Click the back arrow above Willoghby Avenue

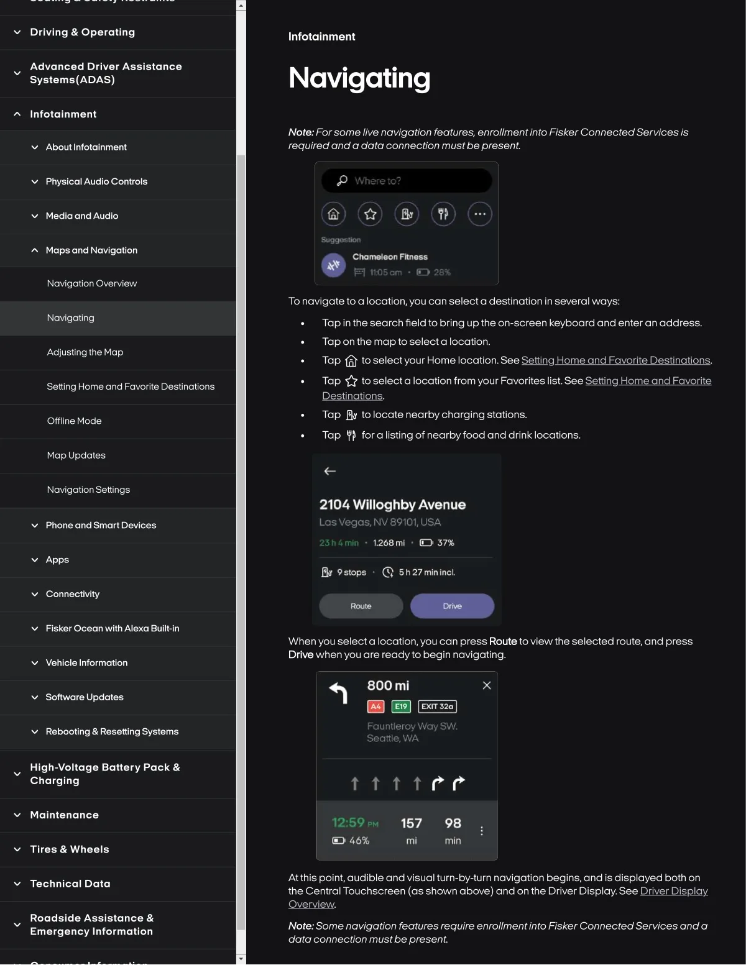[330, 471]
